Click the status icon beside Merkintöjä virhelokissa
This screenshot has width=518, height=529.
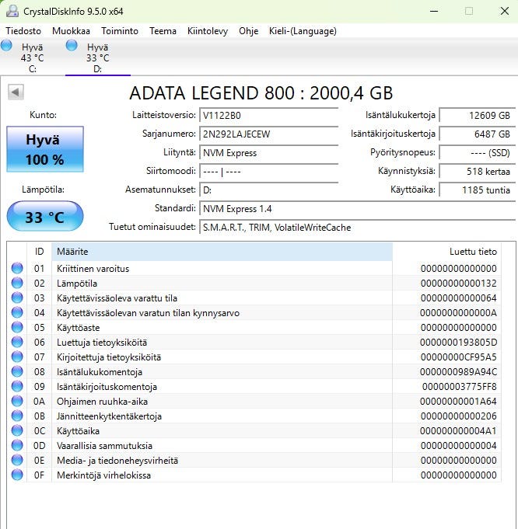(17, 475)
